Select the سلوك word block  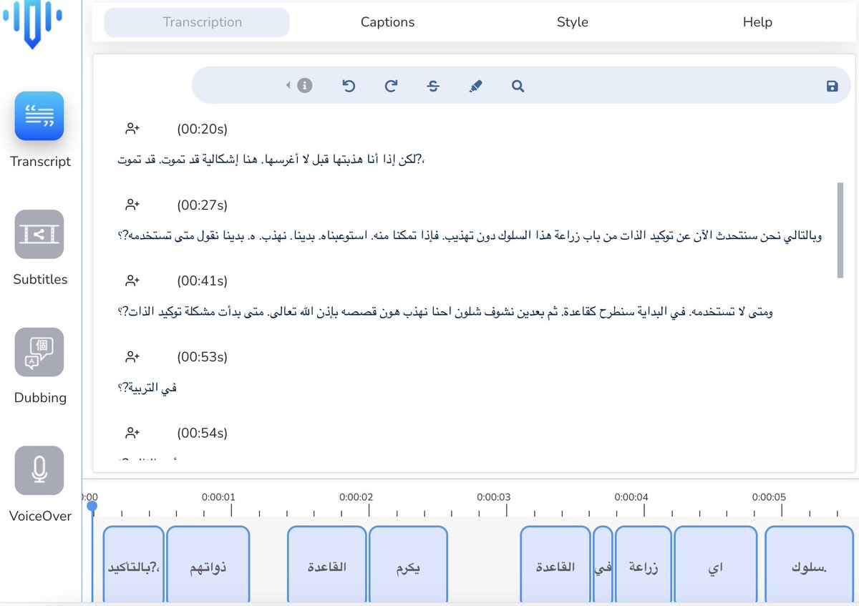tap(810, 565)
